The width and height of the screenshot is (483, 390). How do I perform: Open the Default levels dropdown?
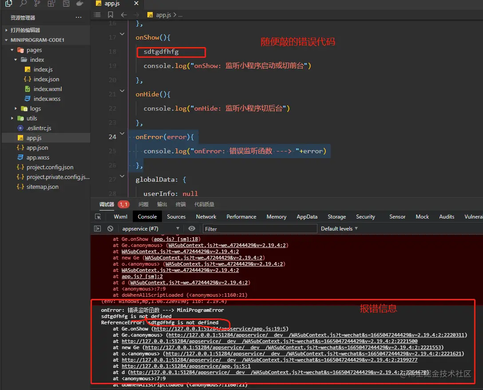340,229
